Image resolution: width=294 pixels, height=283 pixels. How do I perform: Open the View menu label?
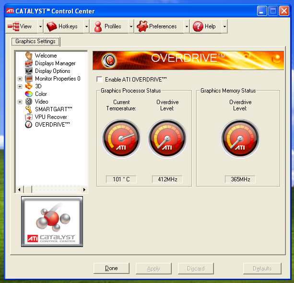pos(26,26)
